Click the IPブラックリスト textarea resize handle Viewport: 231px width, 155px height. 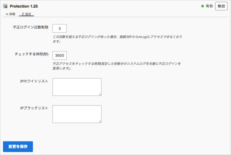100,121
